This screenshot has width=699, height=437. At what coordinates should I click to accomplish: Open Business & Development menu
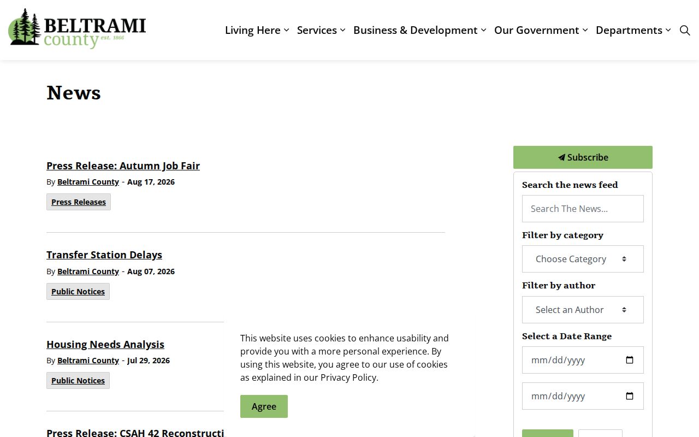pos(420,30)
